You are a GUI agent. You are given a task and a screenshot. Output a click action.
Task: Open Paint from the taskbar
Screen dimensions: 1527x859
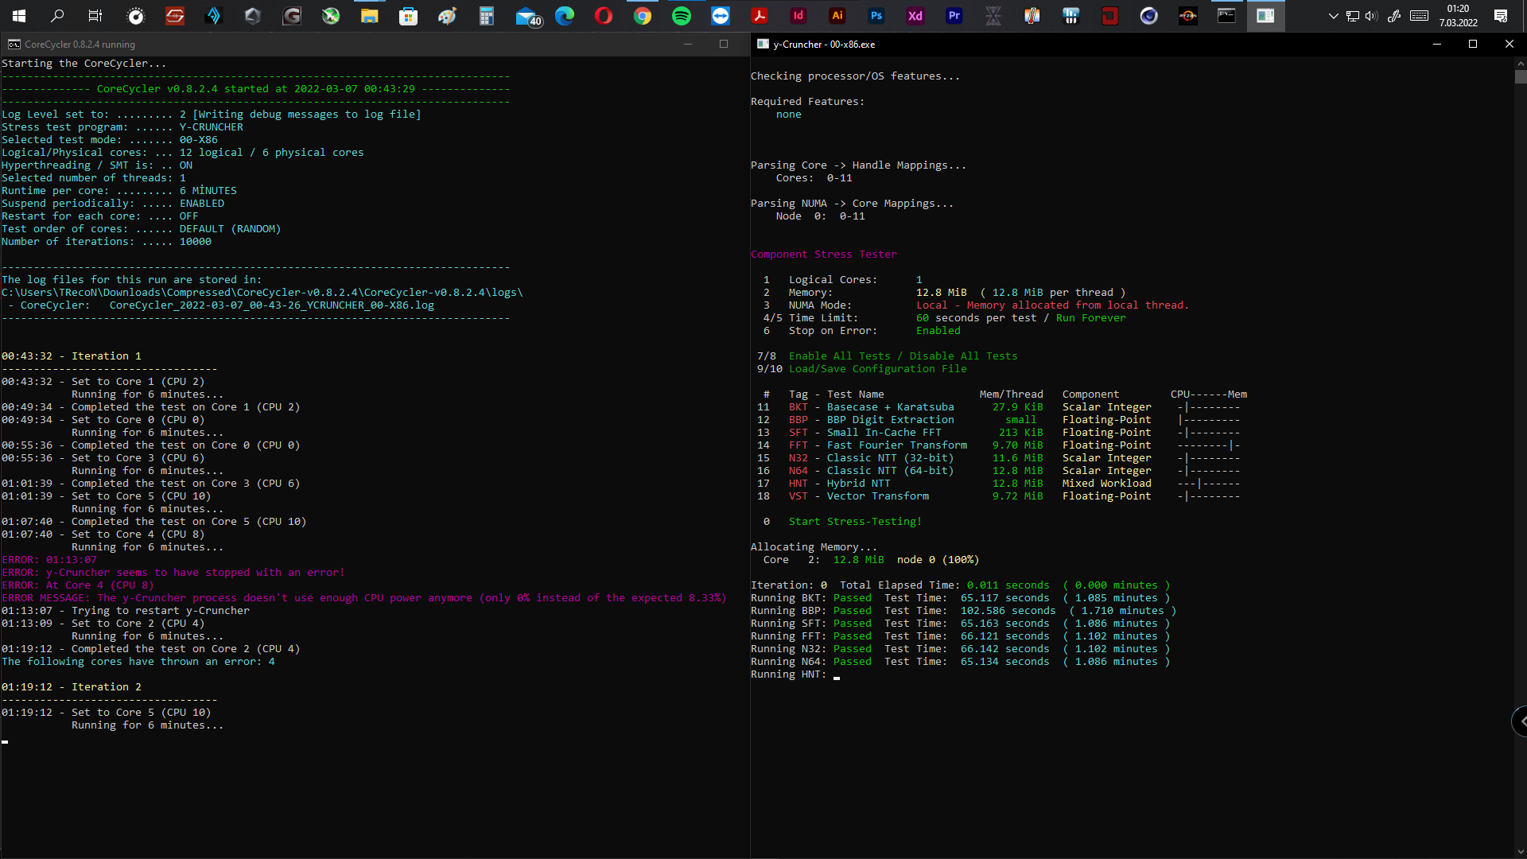(x=447, y=16)
